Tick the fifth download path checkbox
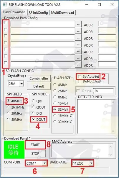Viewport: 119px width, 178px height. pyautogui.click(x=5, y=49)
